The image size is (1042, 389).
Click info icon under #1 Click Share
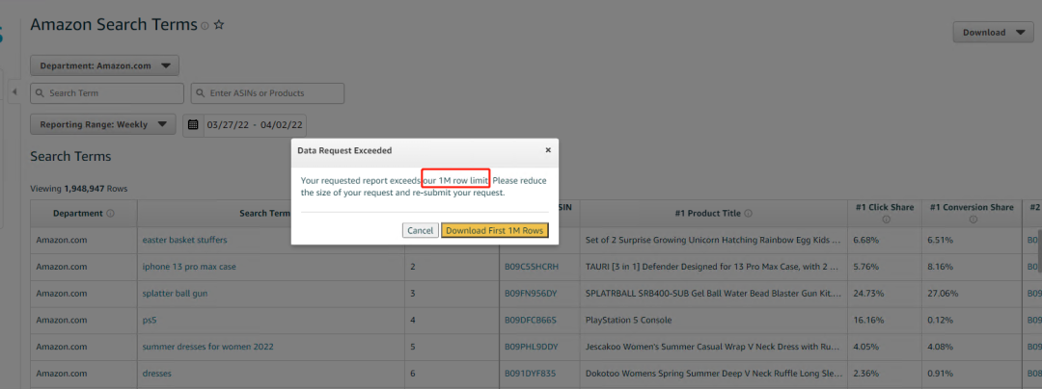tap(885, 220)
